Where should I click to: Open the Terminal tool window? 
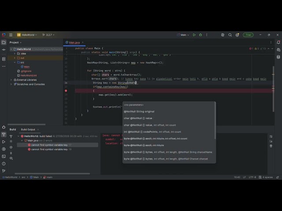[4, 156]
